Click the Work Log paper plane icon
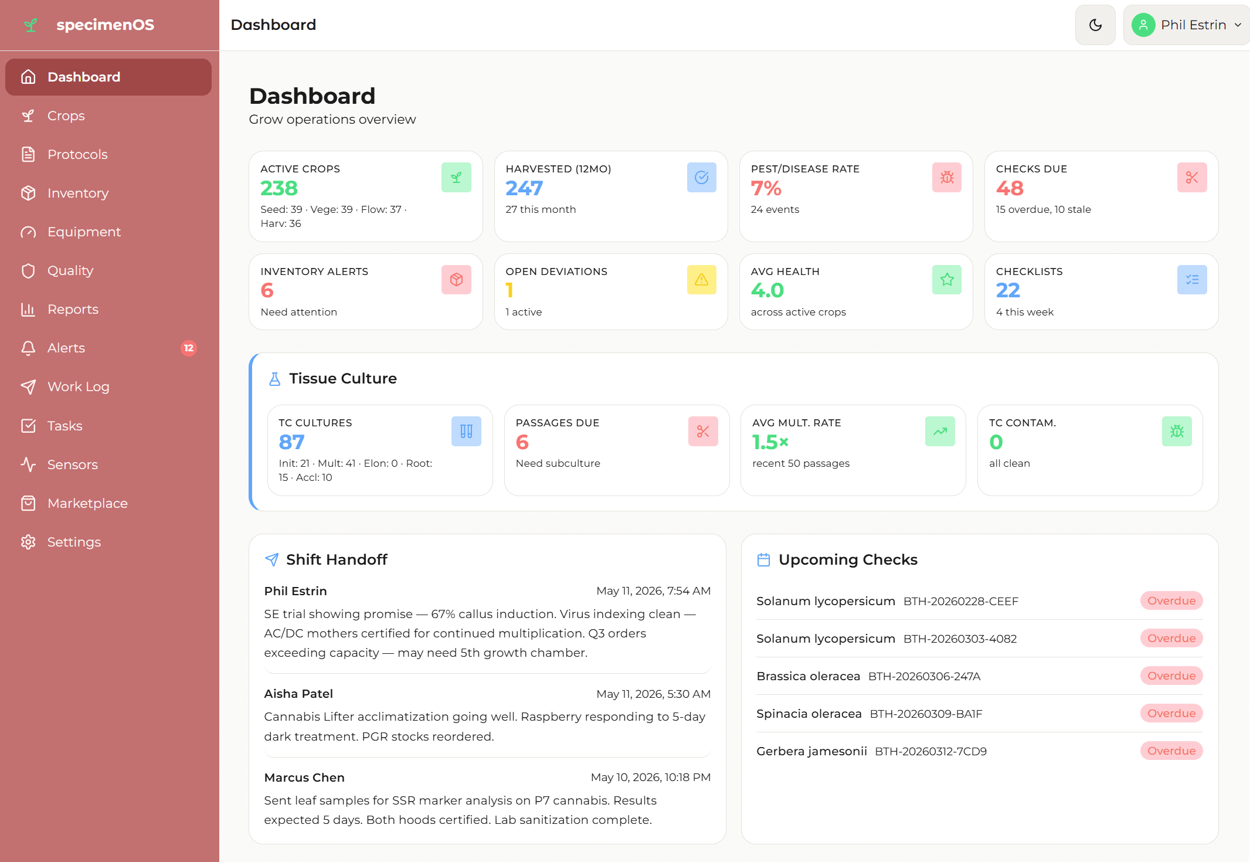 click(28, 386)
